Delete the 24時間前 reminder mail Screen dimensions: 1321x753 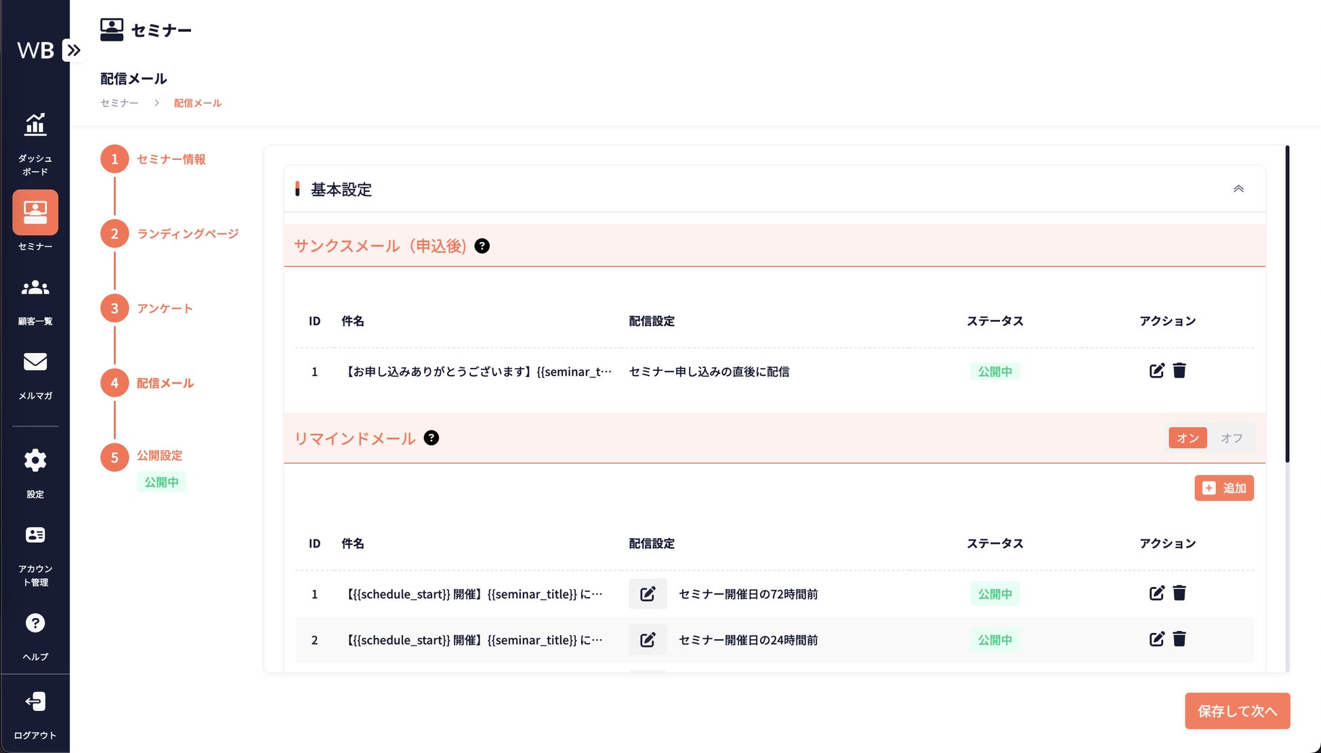pyautogui.click(x=1179, y=639)
